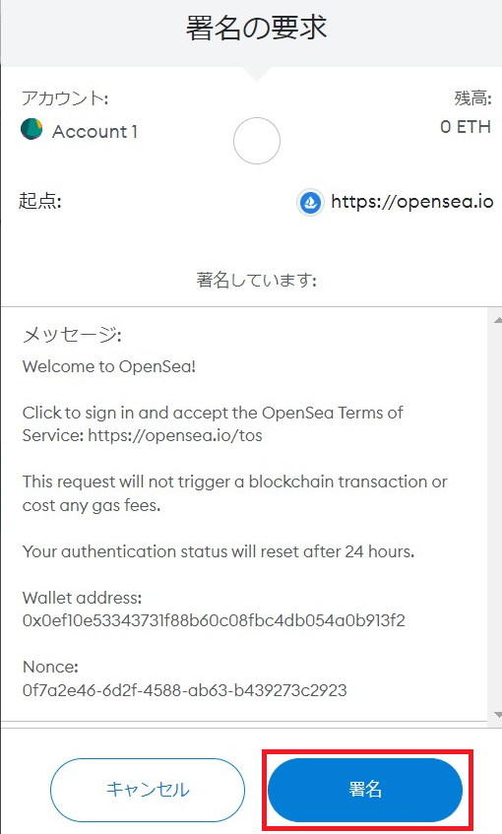The width and height of the screenshot is (502, 834).
Task: Click the empty circular site icon
Action: point(257,141)
